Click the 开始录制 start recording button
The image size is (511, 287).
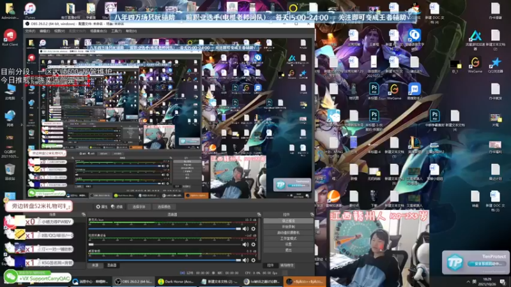click(288, 226)
